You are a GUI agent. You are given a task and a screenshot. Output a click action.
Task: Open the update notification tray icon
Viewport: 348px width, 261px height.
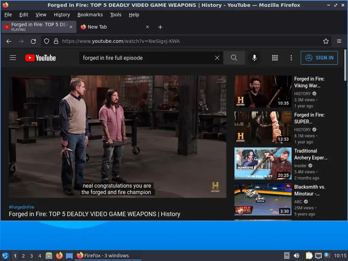coord(327,255)
